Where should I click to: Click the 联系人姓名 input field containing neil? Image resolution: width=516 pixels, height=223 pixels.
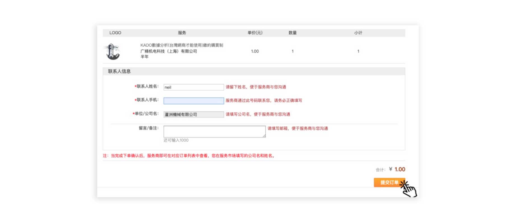click(x=194, y=87)
